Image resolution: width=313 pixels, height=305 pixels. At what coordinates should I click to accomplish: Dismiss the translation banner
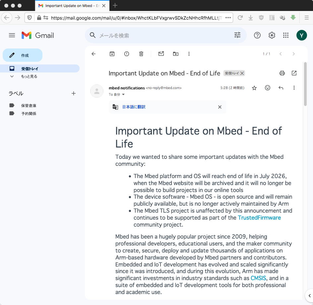pyautogui.click(x=219, y=107)
